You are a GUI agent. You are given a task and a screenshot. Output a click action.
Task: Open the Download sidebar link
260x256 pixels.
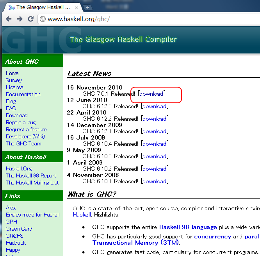(x=16, y=115)
